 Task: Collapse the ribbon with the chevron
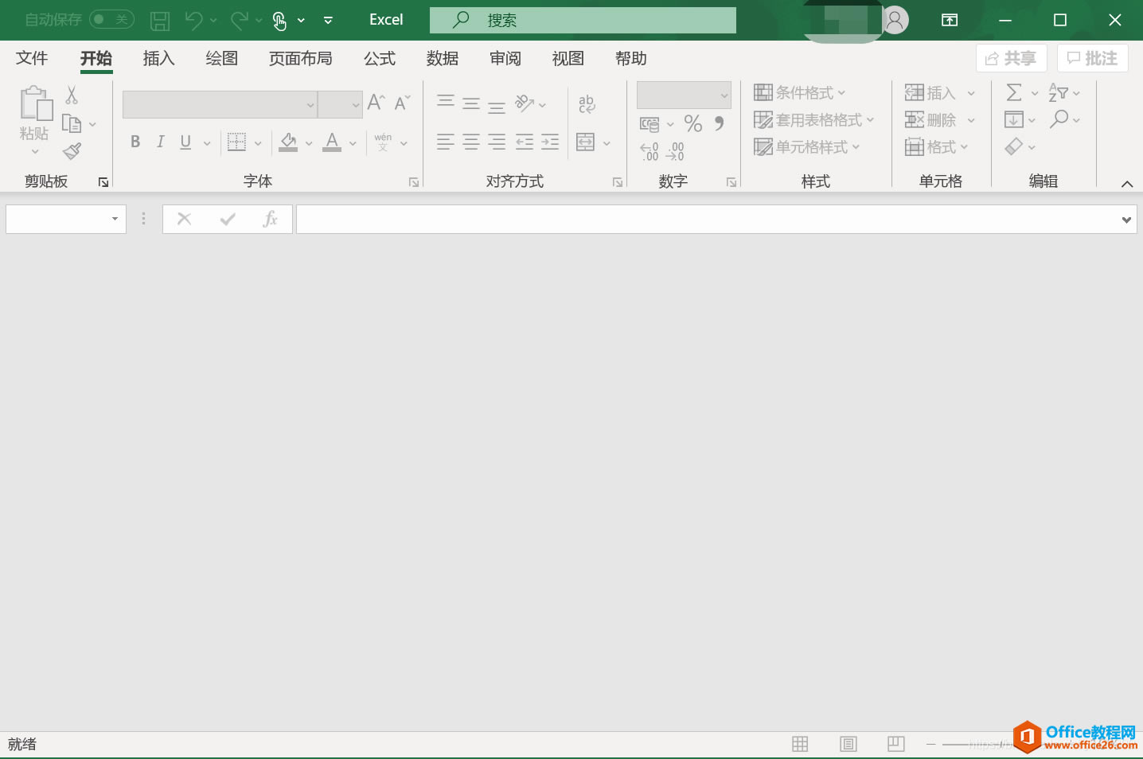tap(1127, 183)
